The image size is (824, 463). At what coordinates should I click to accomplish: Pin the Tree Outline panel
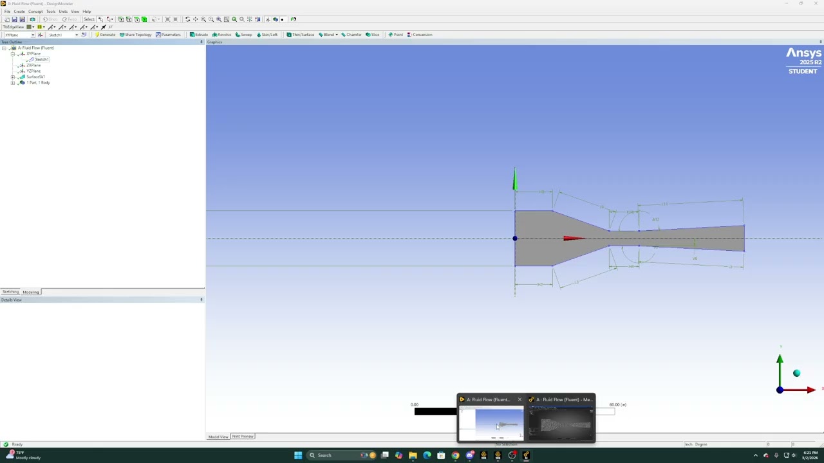tap(201, 42)
